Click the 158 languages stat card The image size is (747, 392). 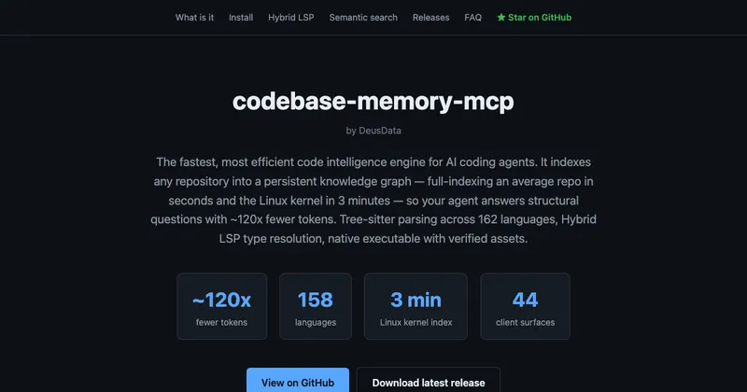316,306
